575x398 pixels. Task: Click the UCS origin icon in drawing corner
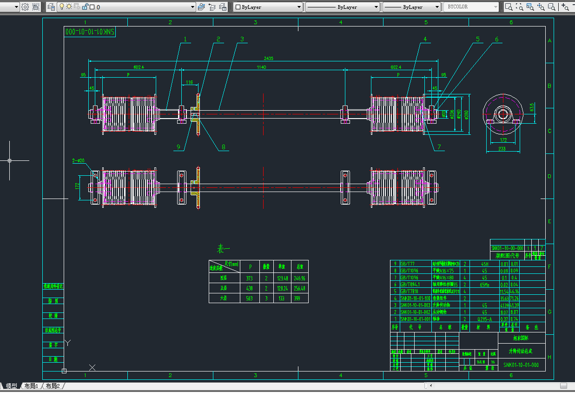(64, 371)
